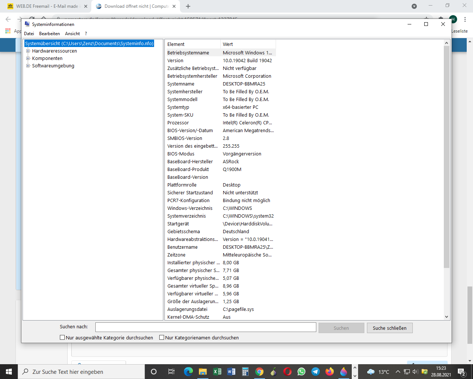This screenshot has width=473, height=379.
Task: Select the Systemübersicht tree root
Action: 89,44
